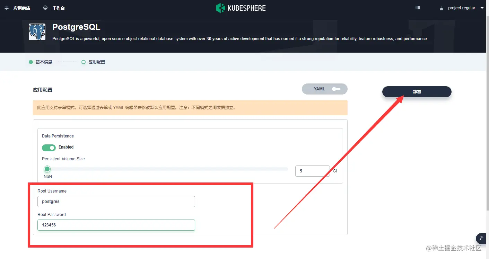Click the 部署 deploy button

417,92
